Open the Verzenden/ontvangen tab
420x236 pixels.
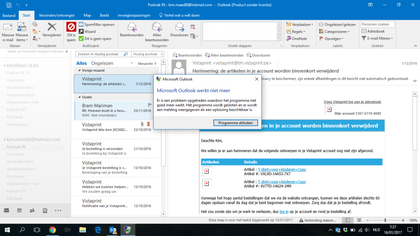(x=56, y=16)
